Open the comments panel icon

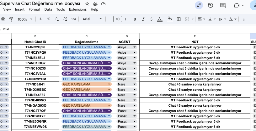coord(223,5)
